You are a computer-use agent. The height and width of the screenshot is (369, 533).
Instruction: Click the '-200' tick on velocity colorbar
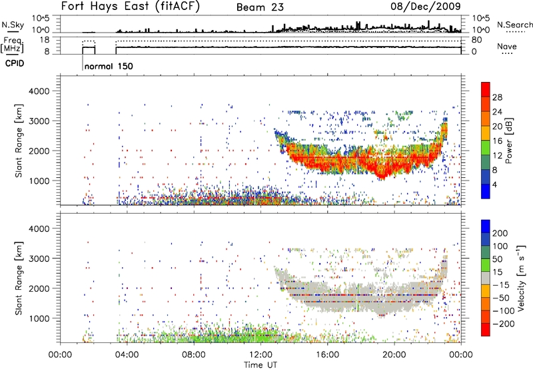(x=504, y=324)
